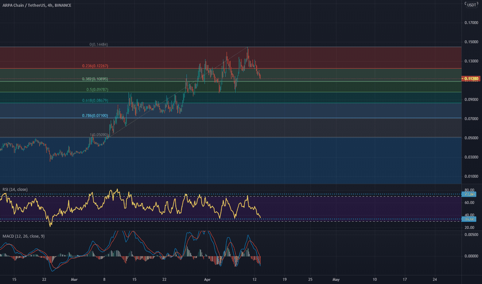This screenshot has width=482, height=284.
Task: Click the 10 date label after May
Action: coord(374,279)
